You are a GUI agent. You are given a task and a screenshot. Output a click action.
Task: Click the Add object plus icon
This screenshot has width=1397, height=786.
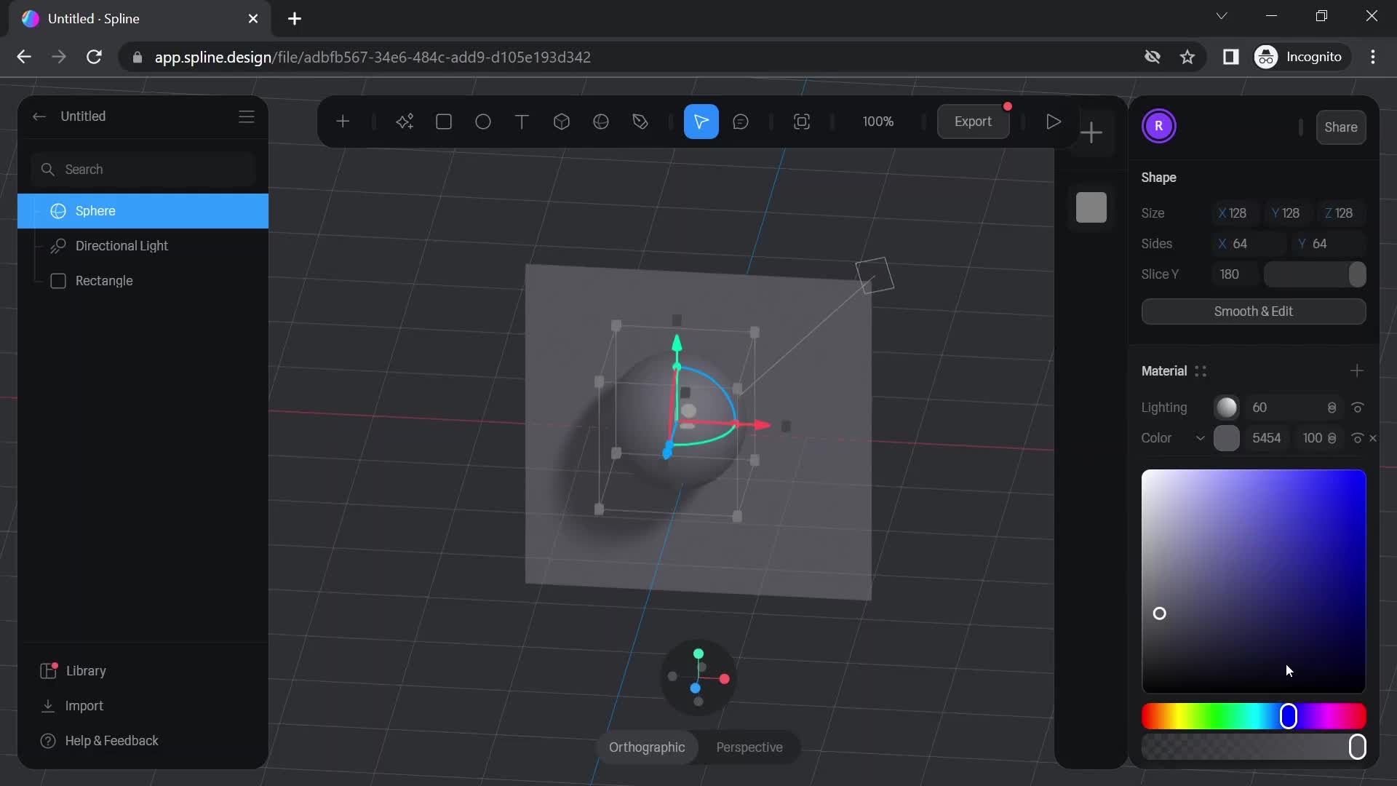click(x=343, y=122)
